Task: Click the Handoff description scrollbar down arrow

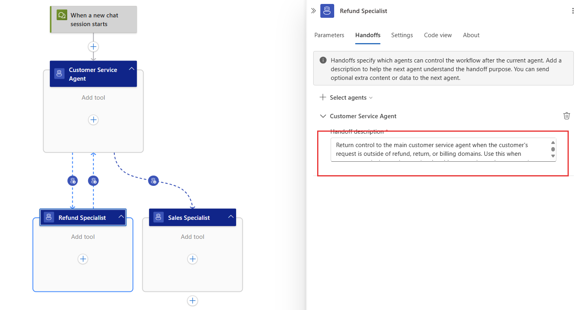Action: point(553,156)
